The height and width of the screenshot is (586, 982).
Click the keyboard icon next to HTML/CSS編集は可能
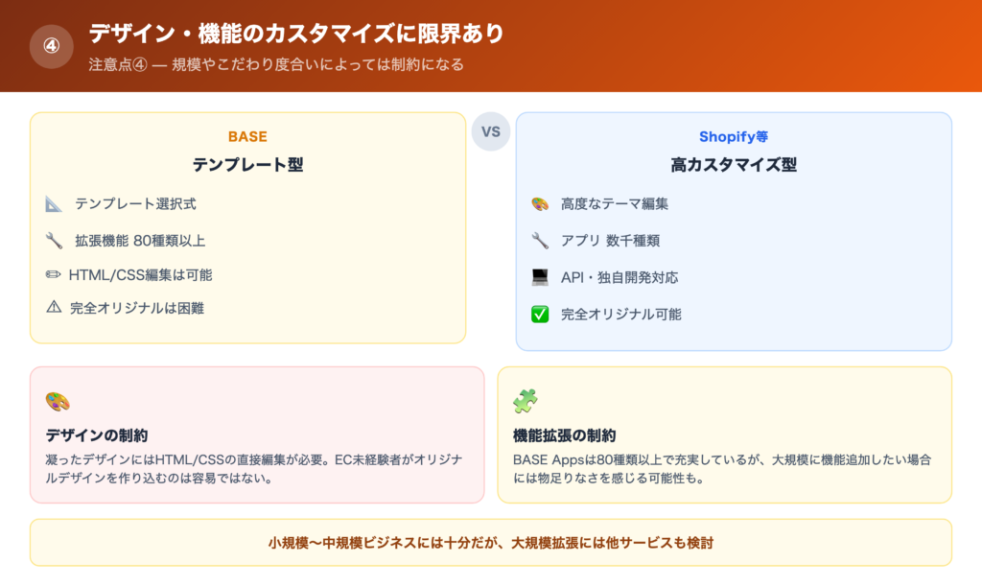(x=55, y=275)
